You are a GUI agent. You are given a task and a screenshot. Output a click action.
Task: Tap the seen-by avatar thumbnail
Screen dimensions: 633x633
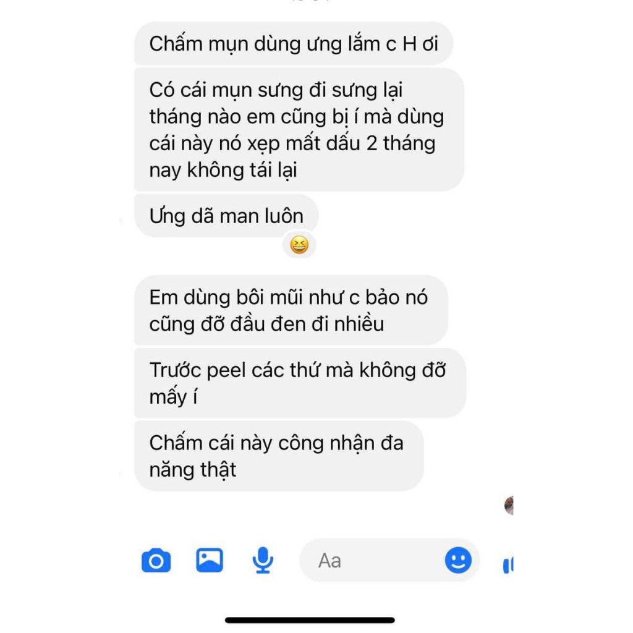point(509,506)
